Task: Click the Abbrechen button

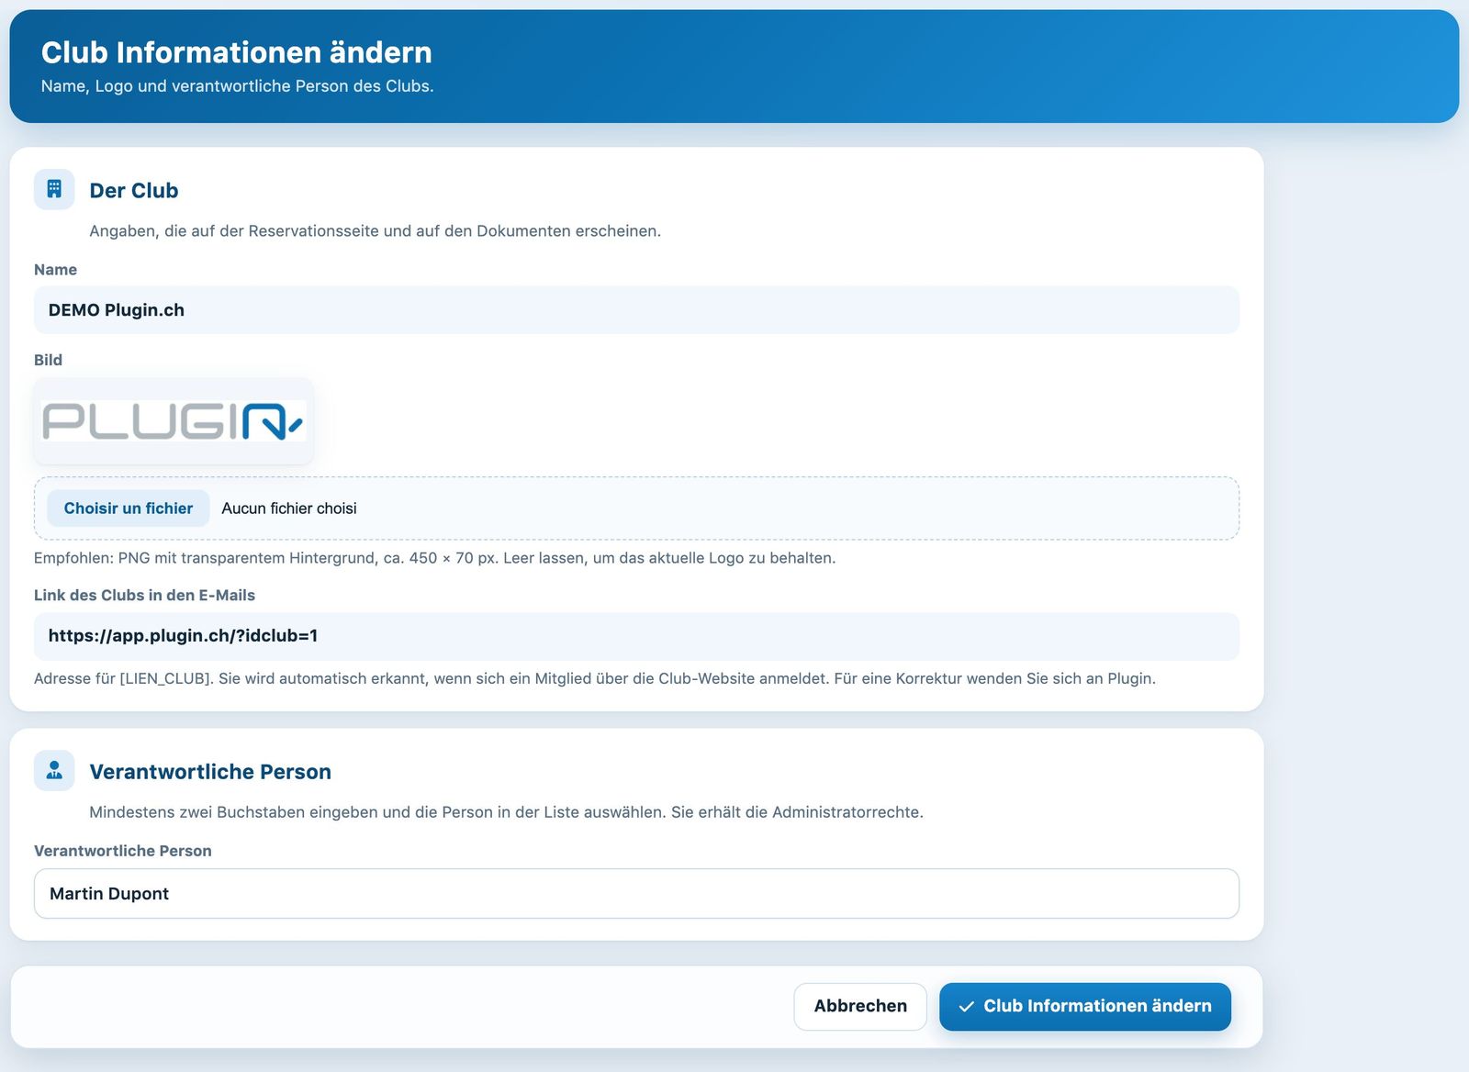Action: [x=860, y=1006]
